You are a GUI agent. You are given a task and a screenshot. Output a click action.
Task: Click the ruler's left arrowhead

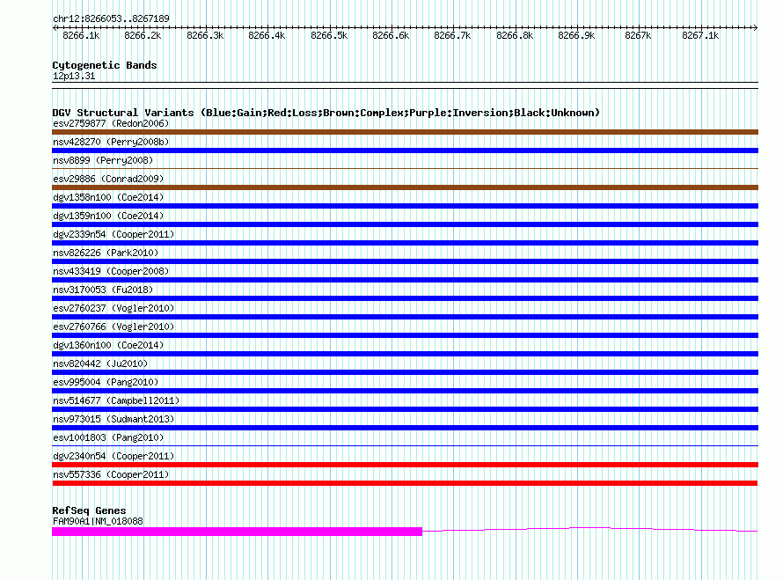coord(55,27)
